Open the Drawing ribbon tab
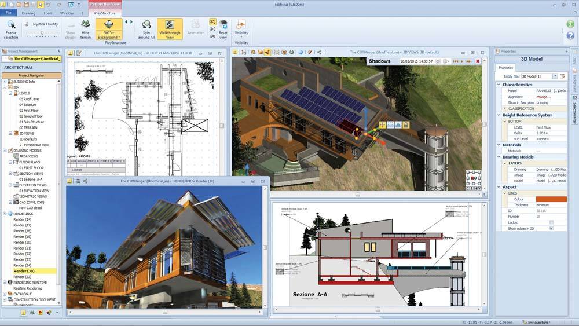The image size is (579, 326). point(28,12)
